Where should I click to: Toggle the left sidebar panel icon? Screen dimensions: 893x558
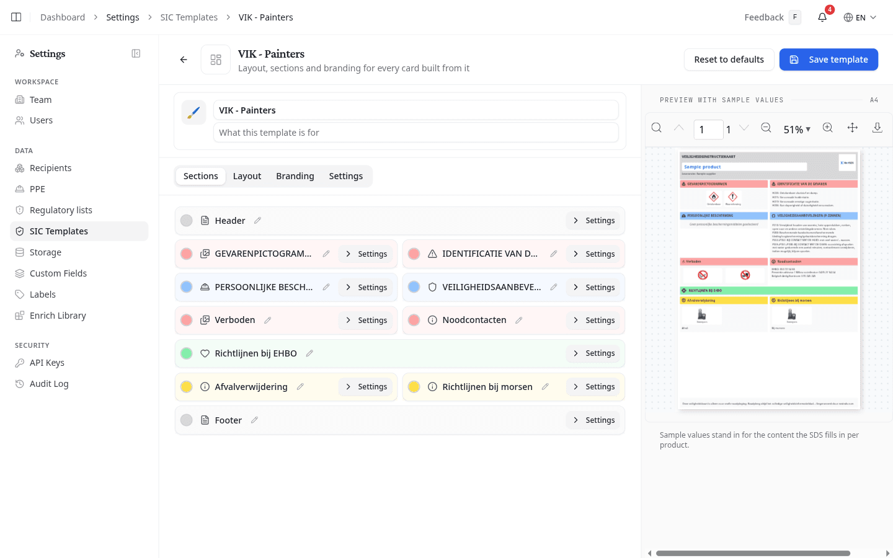click(16, 17)
